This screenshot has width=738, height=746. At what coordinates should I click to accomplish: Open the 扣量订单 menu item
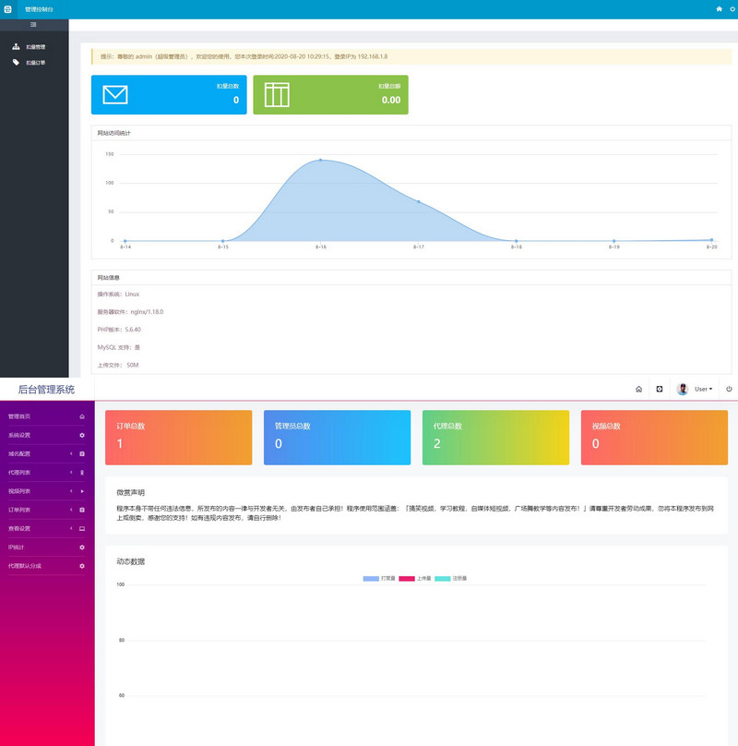coord(36,63)
